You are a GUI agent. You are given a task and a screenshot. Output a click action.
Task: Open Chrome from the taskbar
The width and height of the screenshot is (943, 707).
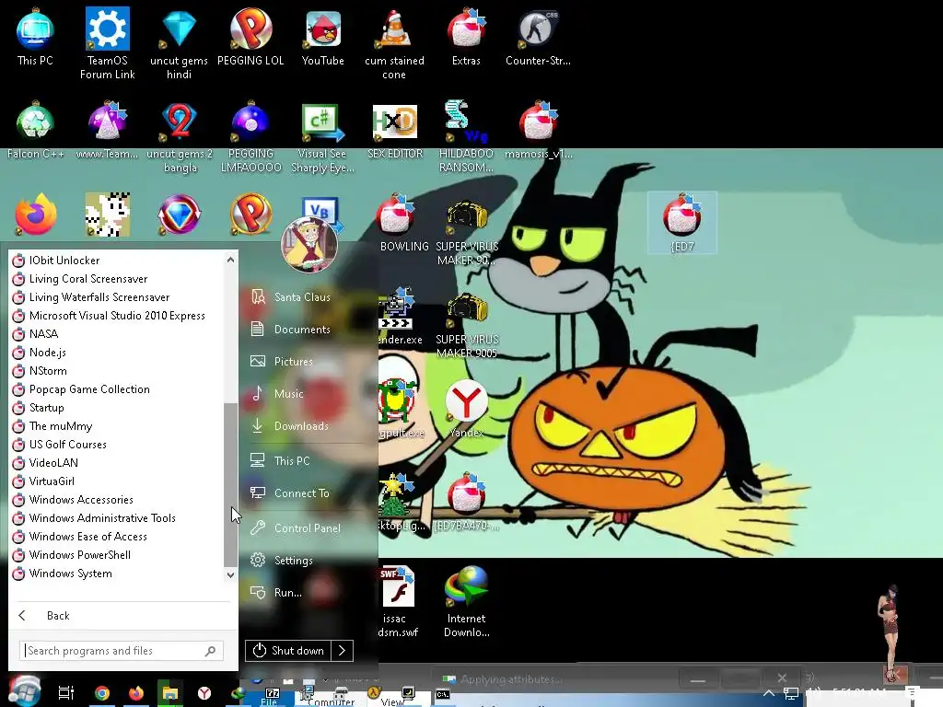(x=102, y=693)
